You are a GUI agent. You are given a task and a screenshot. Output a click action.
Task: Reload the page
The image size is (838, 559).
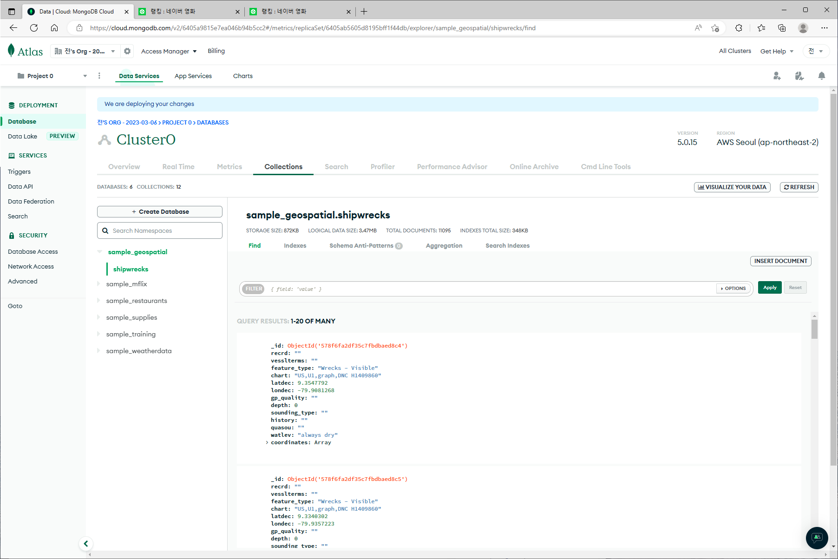pyautogui.click(x=34, y=28)
